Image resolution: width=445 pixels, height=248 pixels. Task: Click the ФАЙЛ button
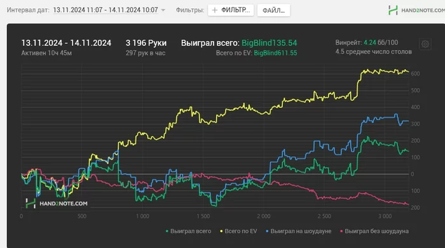[273, 11]
